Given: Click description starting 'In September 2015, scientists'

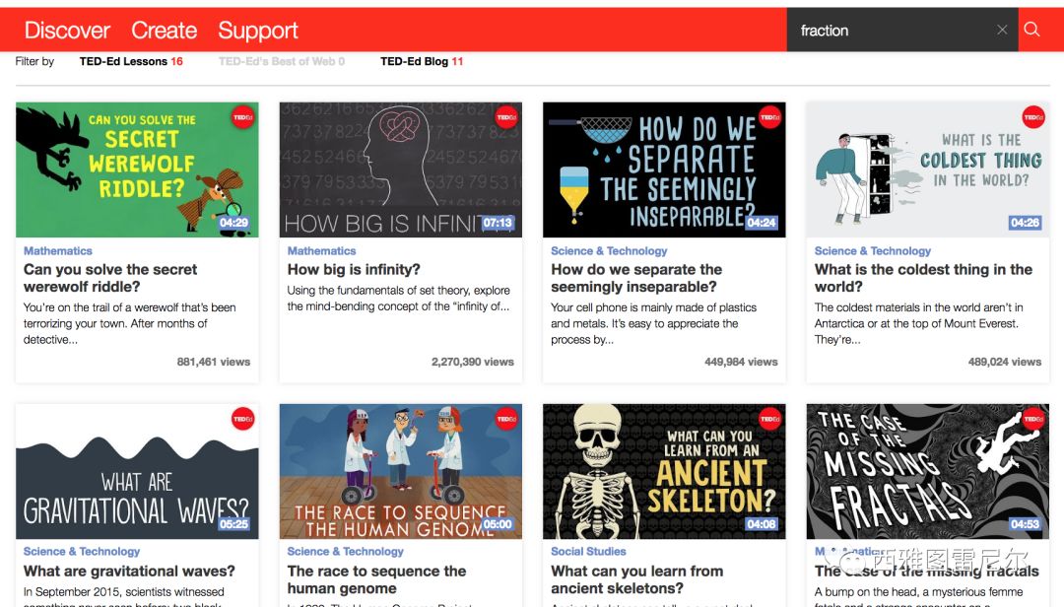Looking at the screenshot, I should [123, 597].
